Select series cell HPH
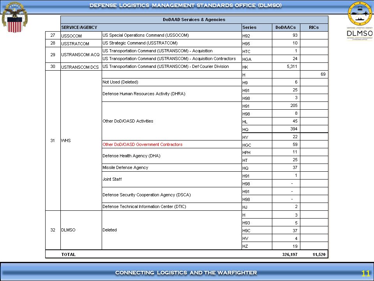Viewport: 374px width, 281px height. click(257, 152)
